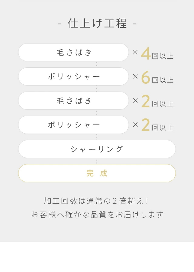Click the 仕上げ工程 heading
The height and width of the screenshot is (272, 194).
[x=97, y=23]
